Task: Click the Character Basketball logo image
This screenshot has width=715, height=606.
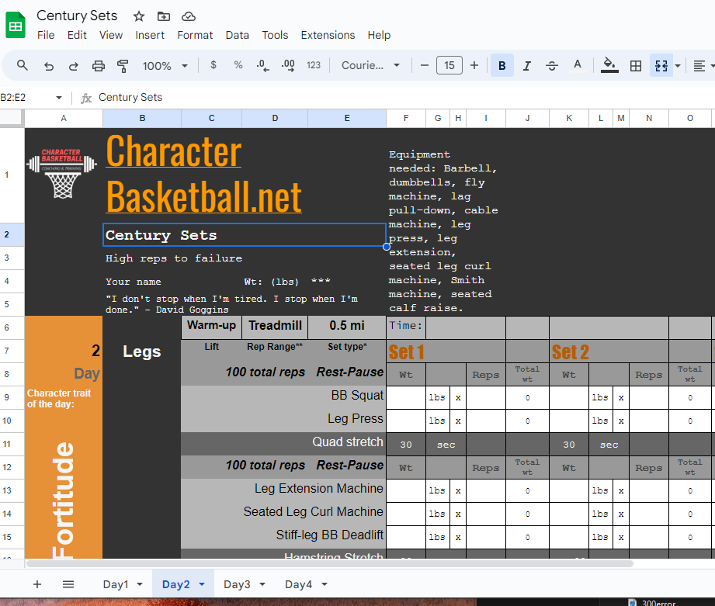Action: 61,173
